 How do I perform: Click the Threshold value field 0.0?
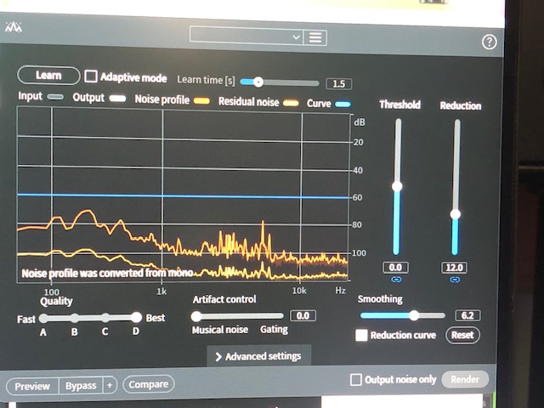pyautogui.click(x=395, y=268)
